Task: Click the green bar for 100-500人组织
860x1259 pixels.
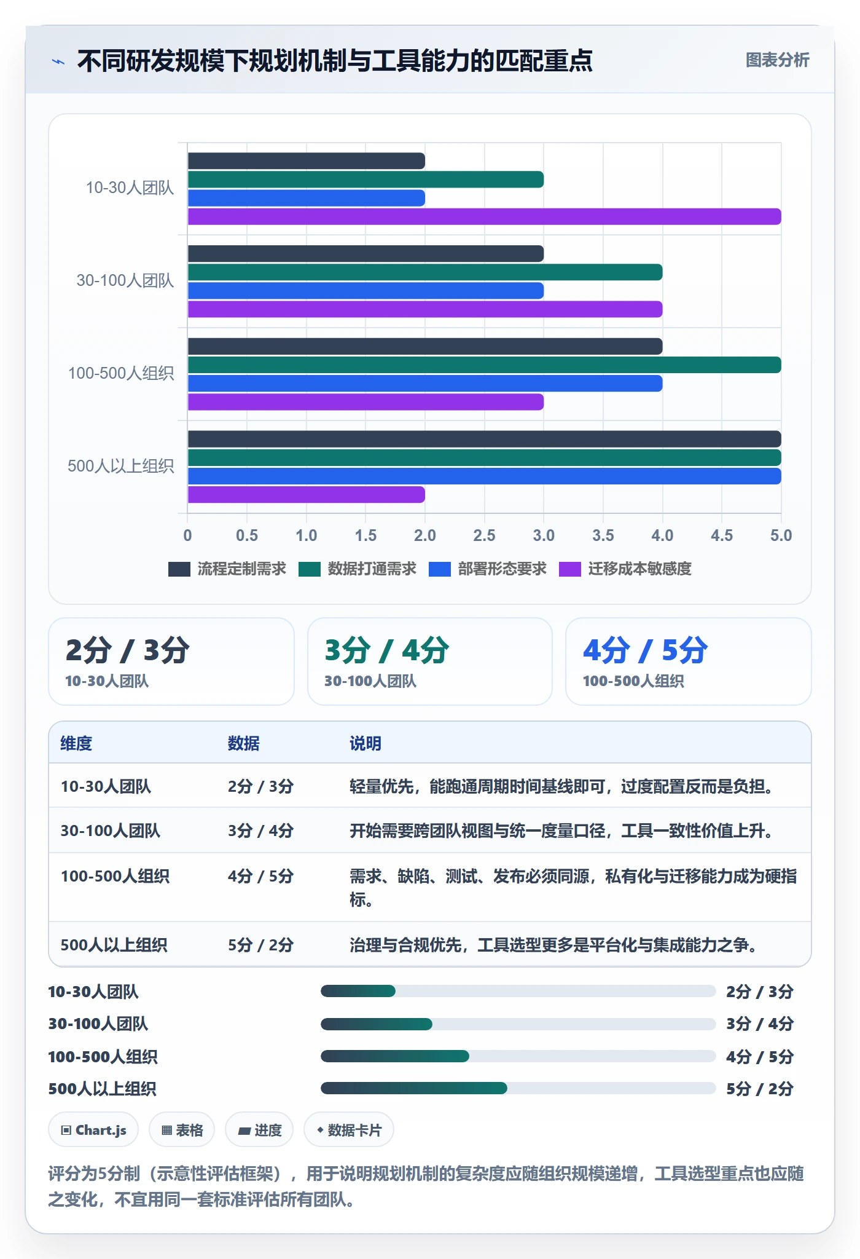Action: [484, 365]
